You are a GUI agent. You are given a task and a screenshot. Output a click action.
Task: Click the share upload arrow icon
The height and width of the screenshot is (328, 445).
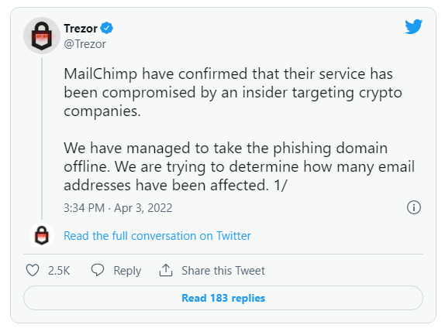click(166, 270)
